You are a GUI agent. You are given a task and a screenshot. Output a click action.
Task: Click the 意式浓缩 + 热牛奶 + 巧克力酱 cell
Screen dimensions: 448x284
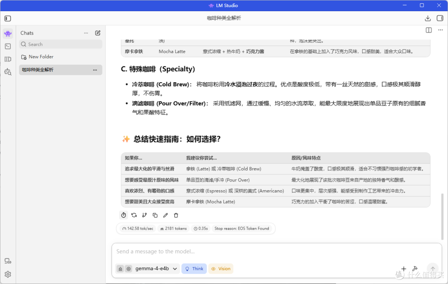click(x=234, y=52)
